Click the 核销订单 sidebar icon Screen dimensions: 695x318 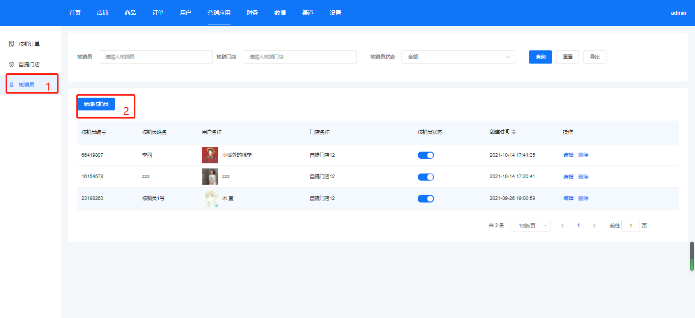click(x=11, y=44)
